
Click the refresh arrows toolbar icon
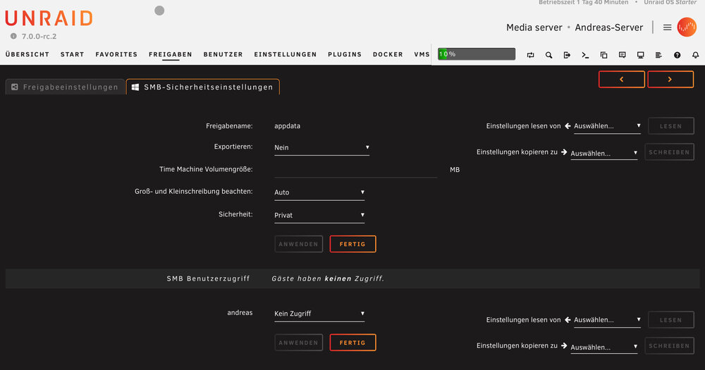coord(531,55)
